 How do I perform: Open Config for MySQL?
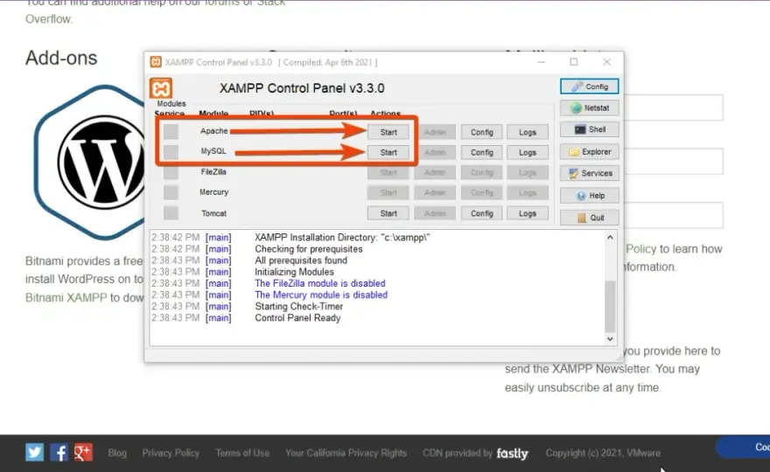tap(481, 152)
